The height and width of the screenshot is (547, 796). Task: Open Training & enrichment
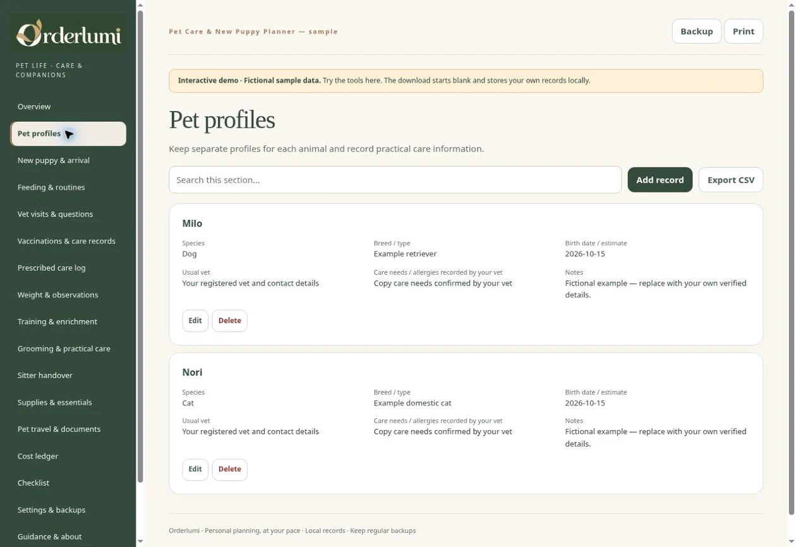click(x=68, y=322)
